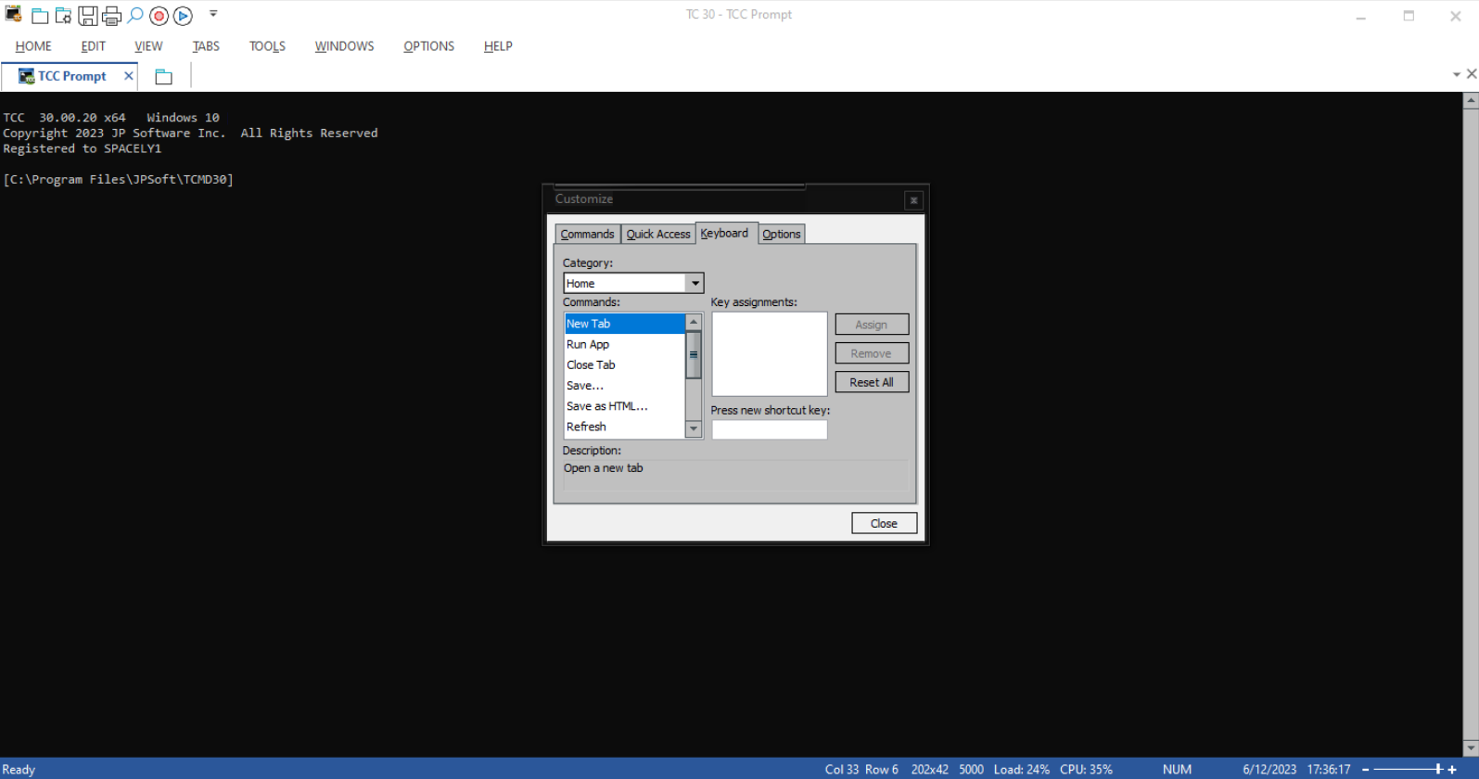The image size is (1479, 779).
Task: Click the zoom out minus in status bar
Action: coord(1365,770)
